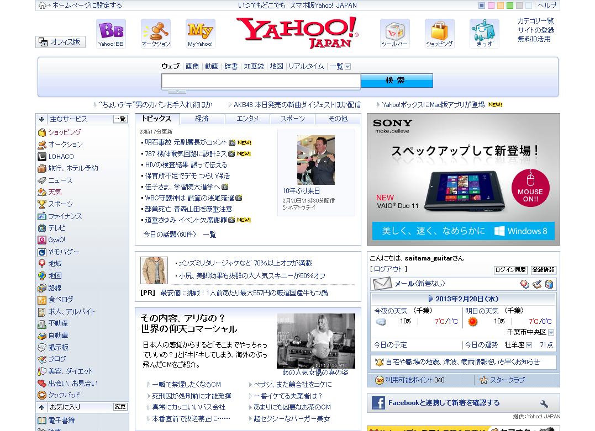Choose the green theme color swatch
The width and height of the screenshot is (595, 431).
pos(509,6)
